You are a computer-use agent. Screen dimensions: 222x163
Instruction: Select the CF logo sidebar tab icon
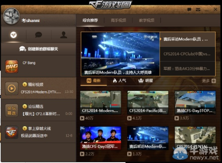(13, 35)
